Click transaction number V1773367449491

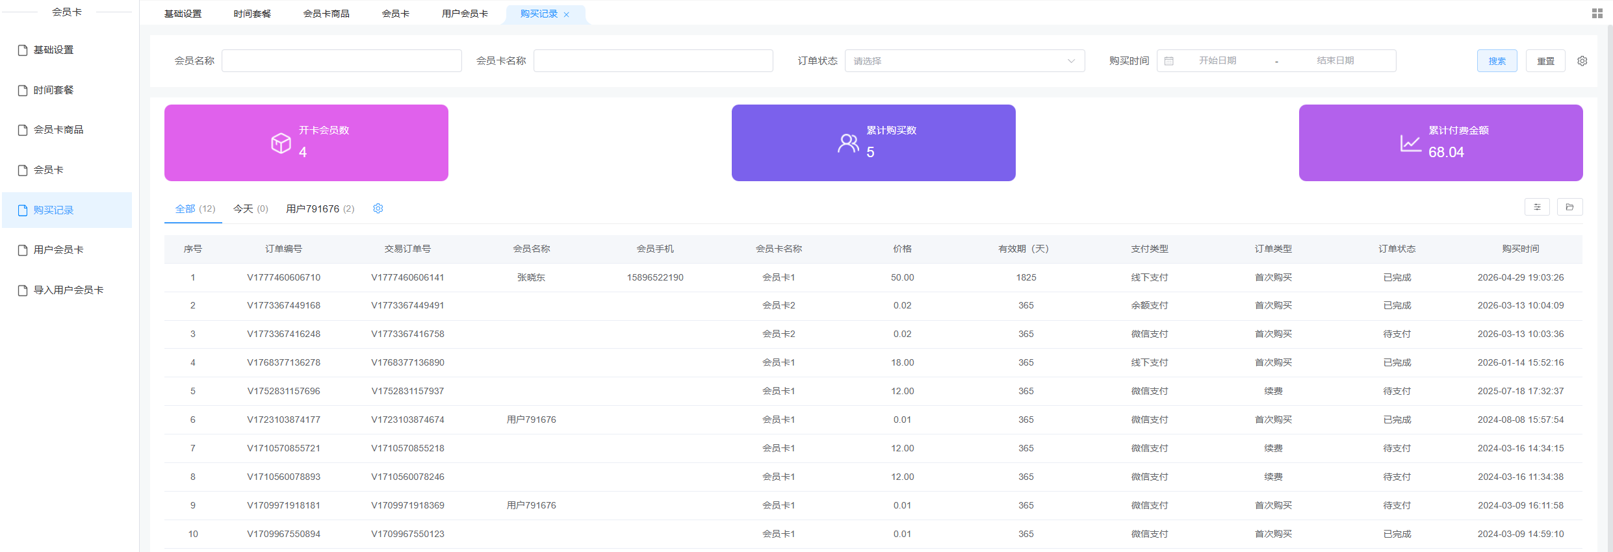(407, 305)
